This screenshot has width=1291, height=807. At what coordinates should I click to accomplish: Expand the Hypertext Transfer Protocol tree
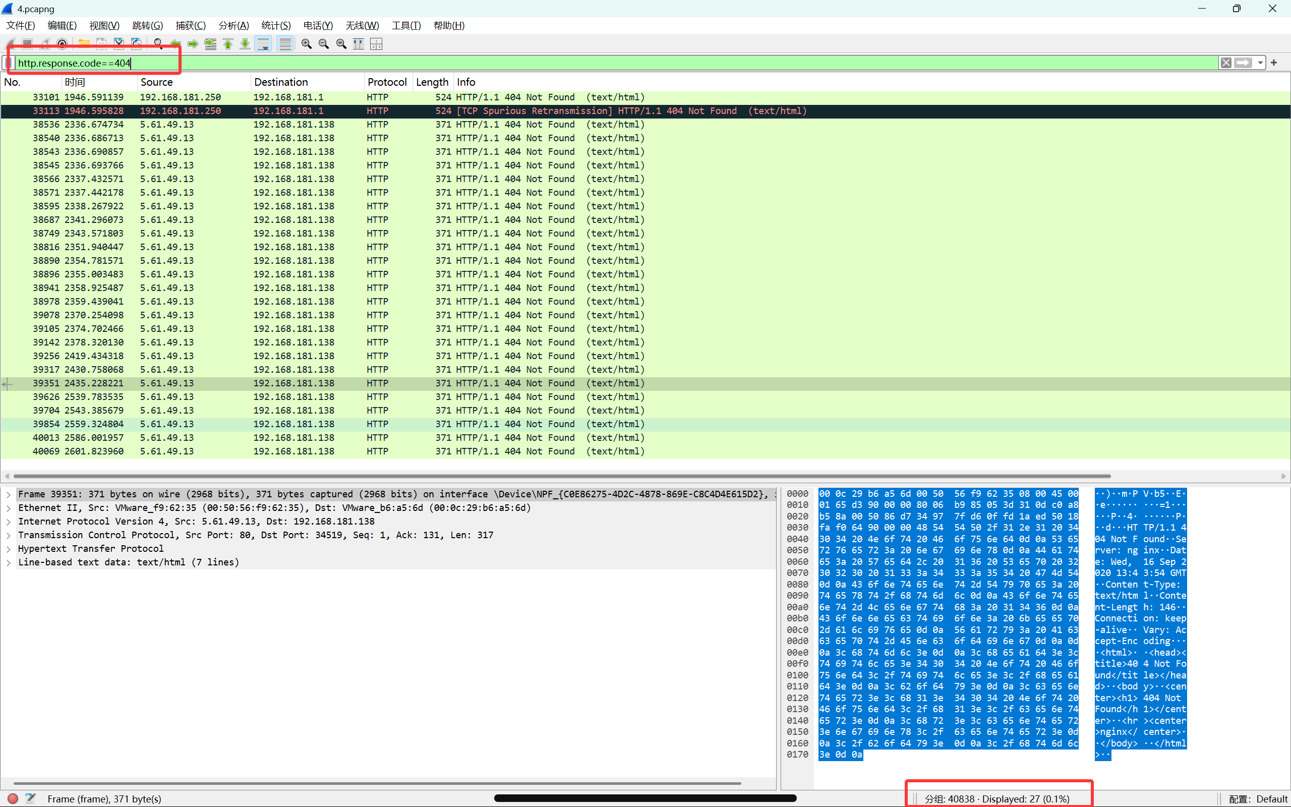(9, 549)
